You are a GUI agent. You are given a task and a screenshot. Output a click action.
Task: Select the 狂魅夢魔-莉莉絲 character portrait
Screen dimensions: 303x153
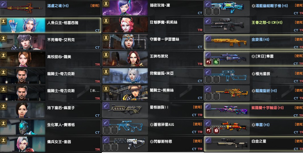(125, 25)
